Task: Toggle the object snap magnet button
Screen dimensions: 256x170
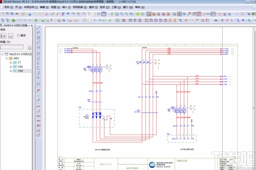Action: tap(189, 14)
